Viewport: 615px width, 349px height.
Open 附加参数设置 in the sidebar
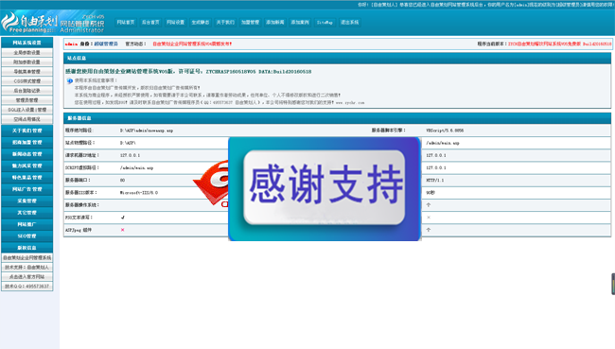point(27,62)
